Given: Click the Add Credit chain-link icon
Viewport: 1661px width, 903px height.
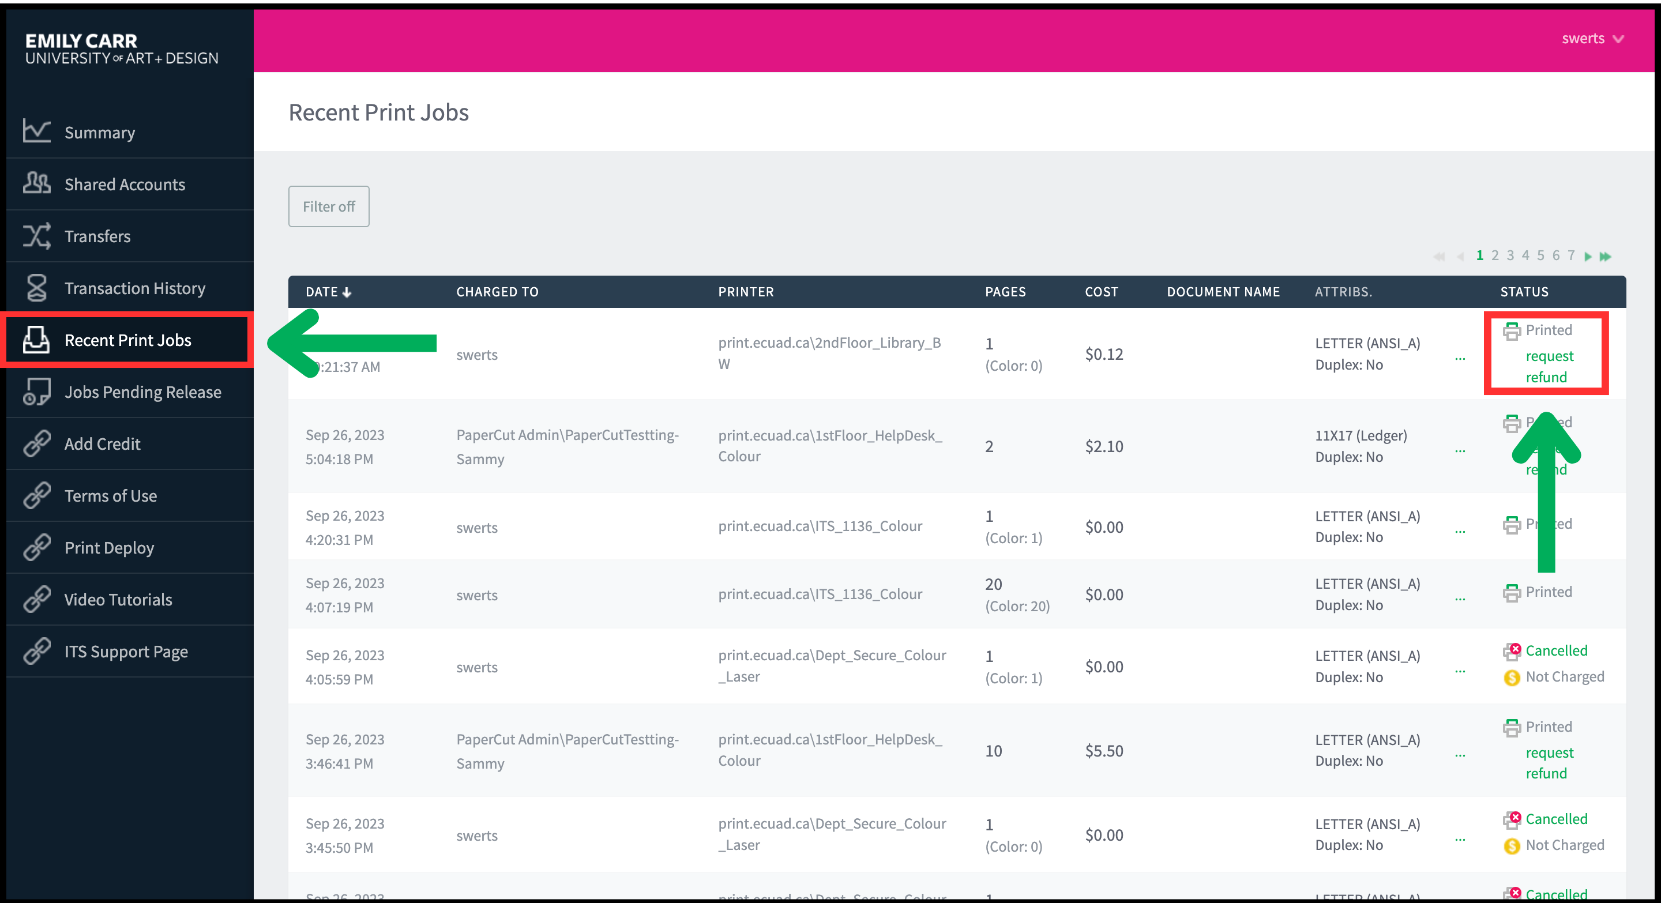Looking at the screenshot, I should point(36,443).
